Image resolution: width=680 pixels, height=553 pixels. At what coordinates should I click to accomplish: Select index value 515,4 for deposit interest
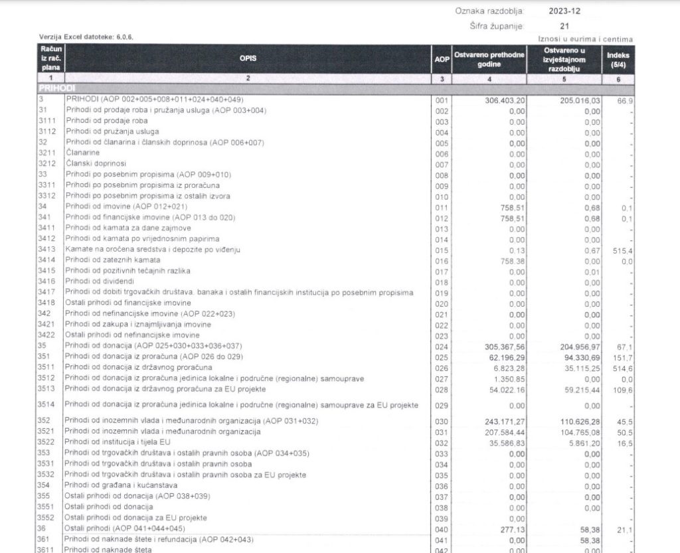[x=620, y=250]
